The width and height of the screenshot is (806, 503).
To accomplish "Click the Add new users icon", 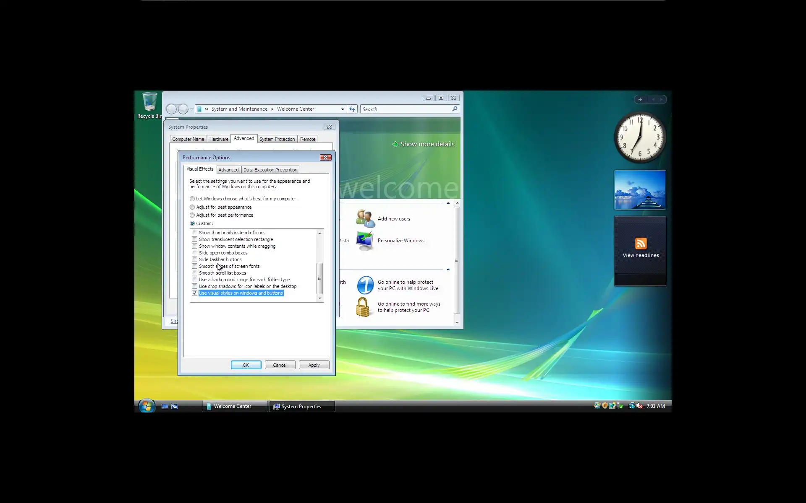I will 365,219.
